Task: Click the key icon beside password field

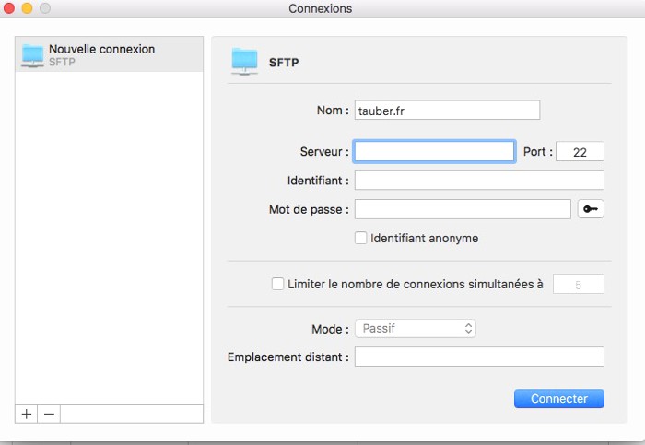Action: point(591,209)
